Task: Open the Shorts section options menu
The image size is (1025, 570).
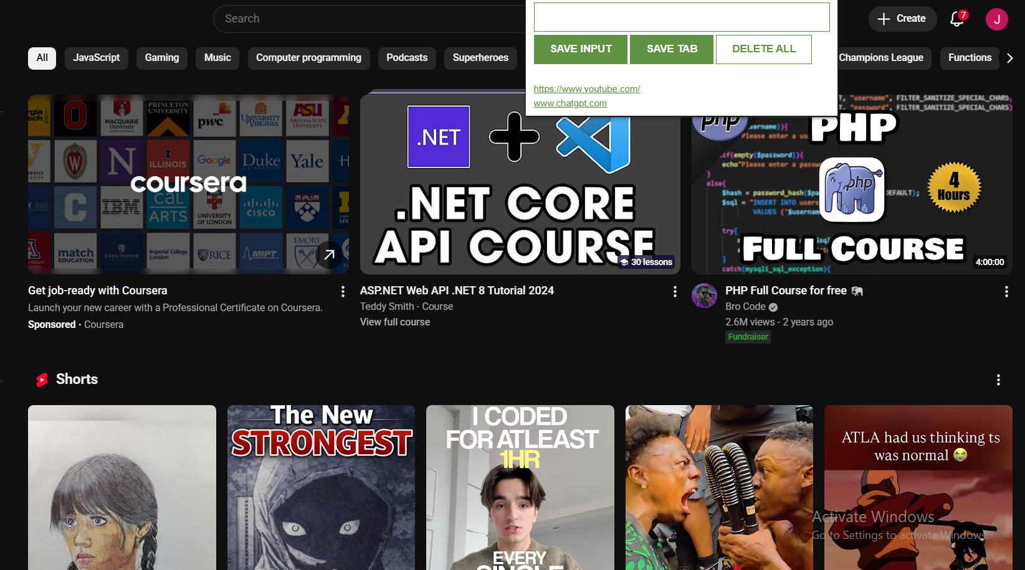Action: 999,380
